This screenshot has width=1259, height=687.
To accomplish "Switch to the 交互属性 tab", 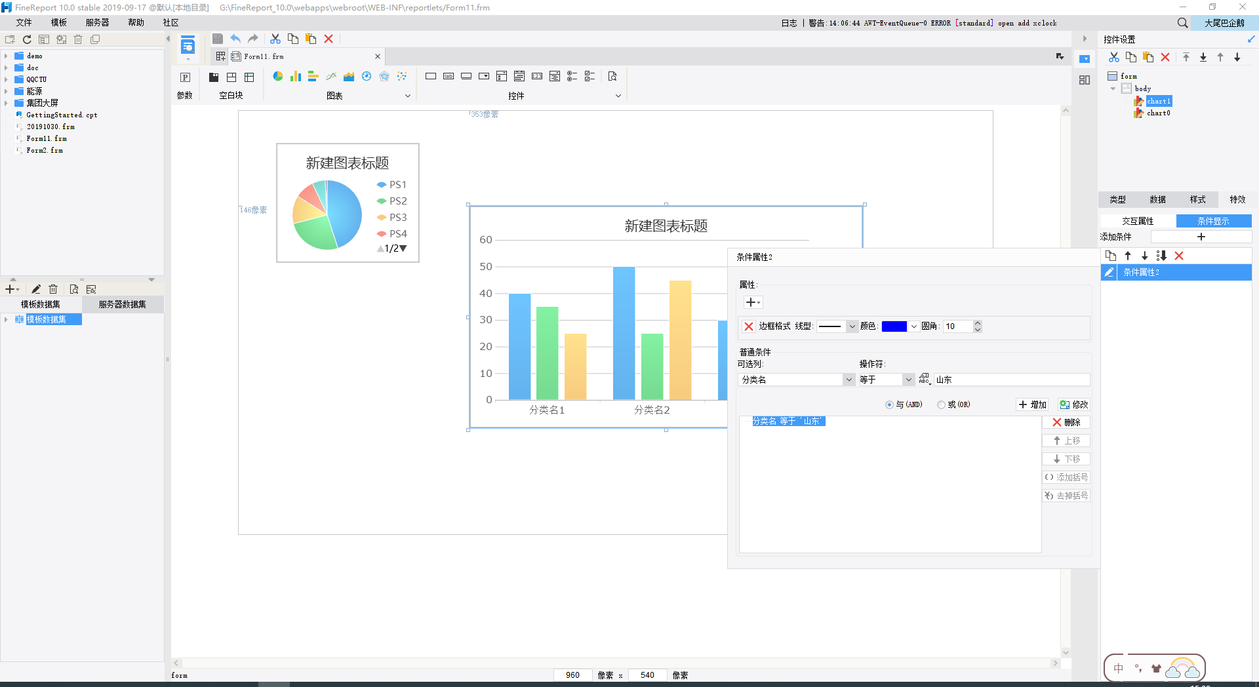I will [x=1138, y=221].
